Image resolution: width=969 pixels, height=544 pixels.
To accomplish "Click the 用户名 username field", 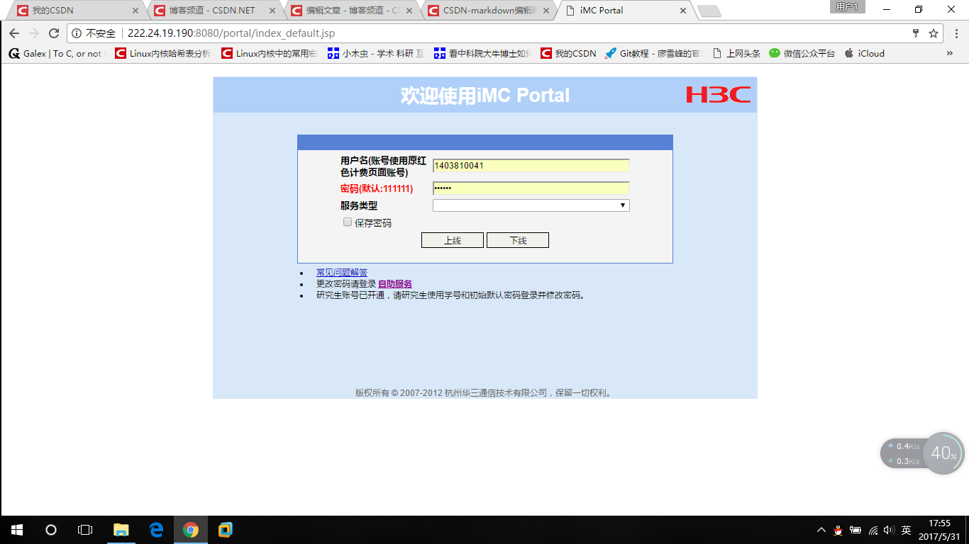I will 531,166.
